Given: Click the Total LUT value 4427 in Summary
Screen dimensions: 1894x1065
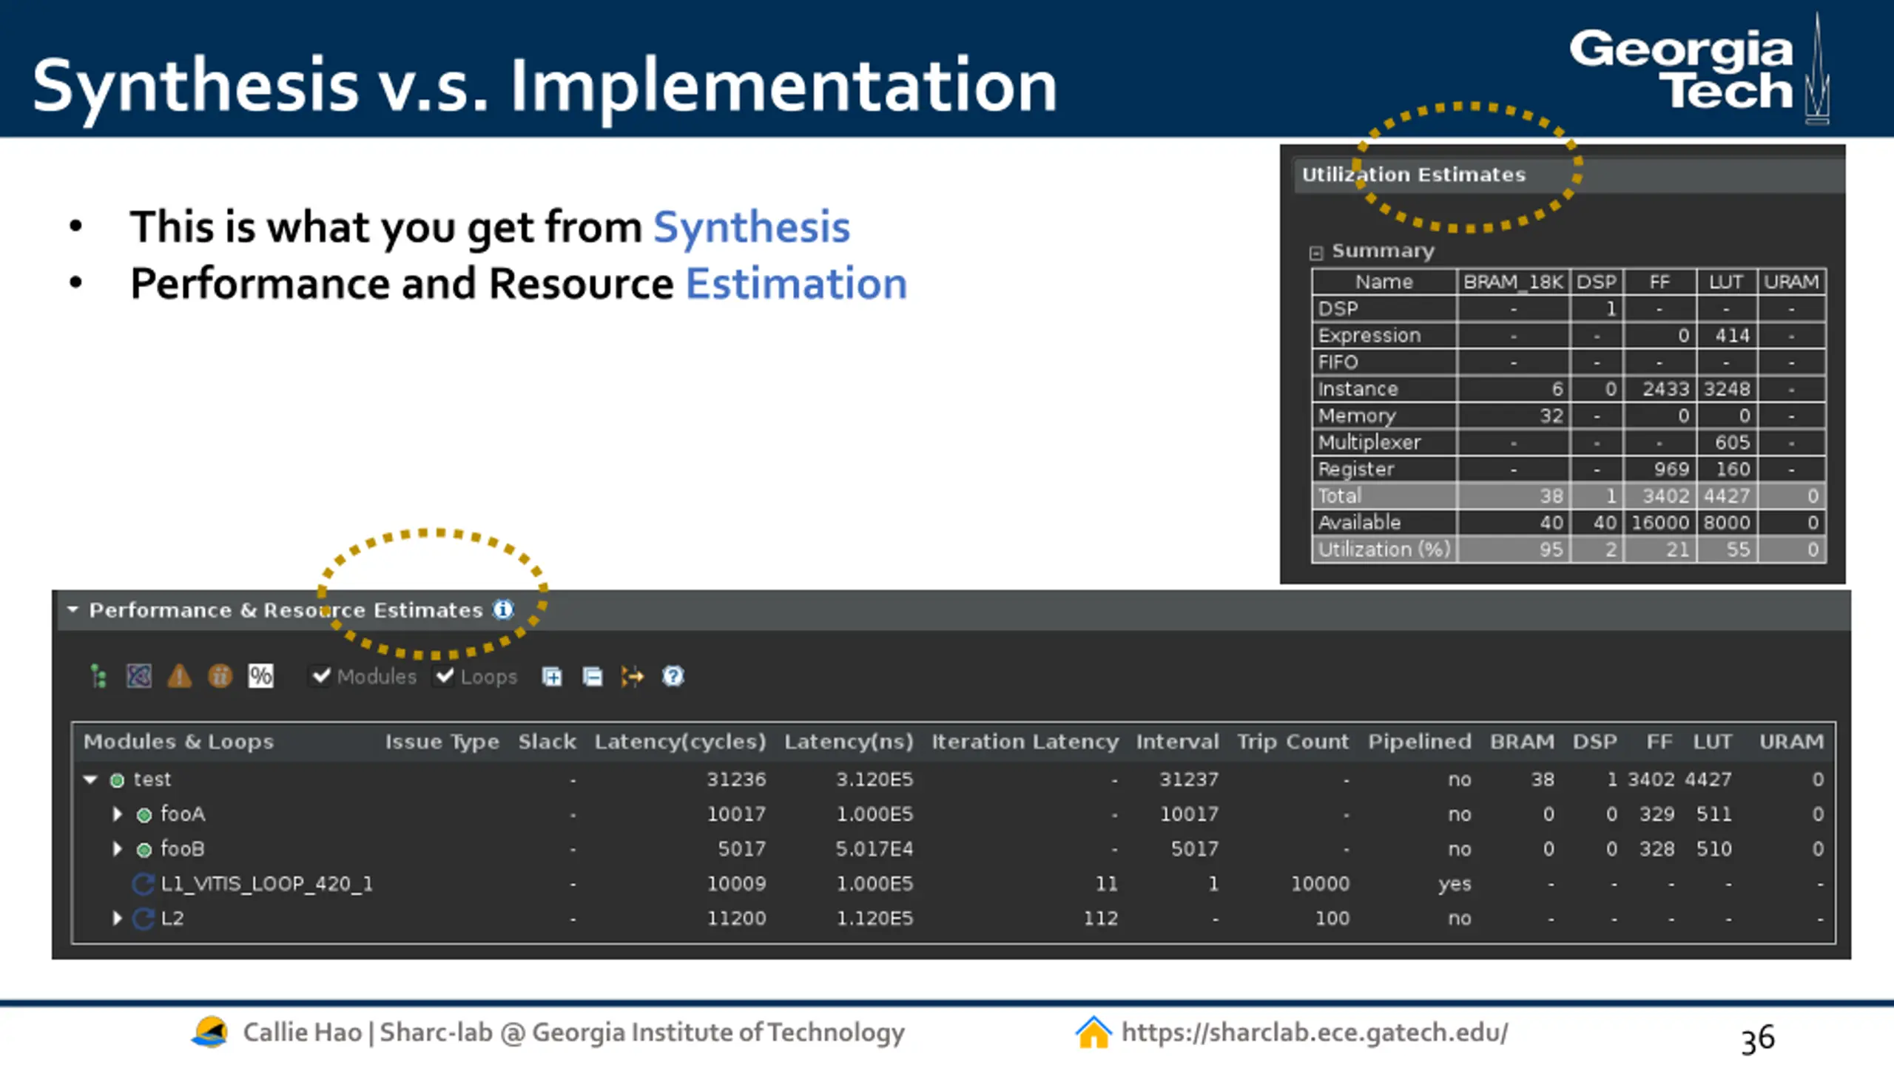Looking at the screenshot, I should pyautogui.click(x=1727, y=496).
